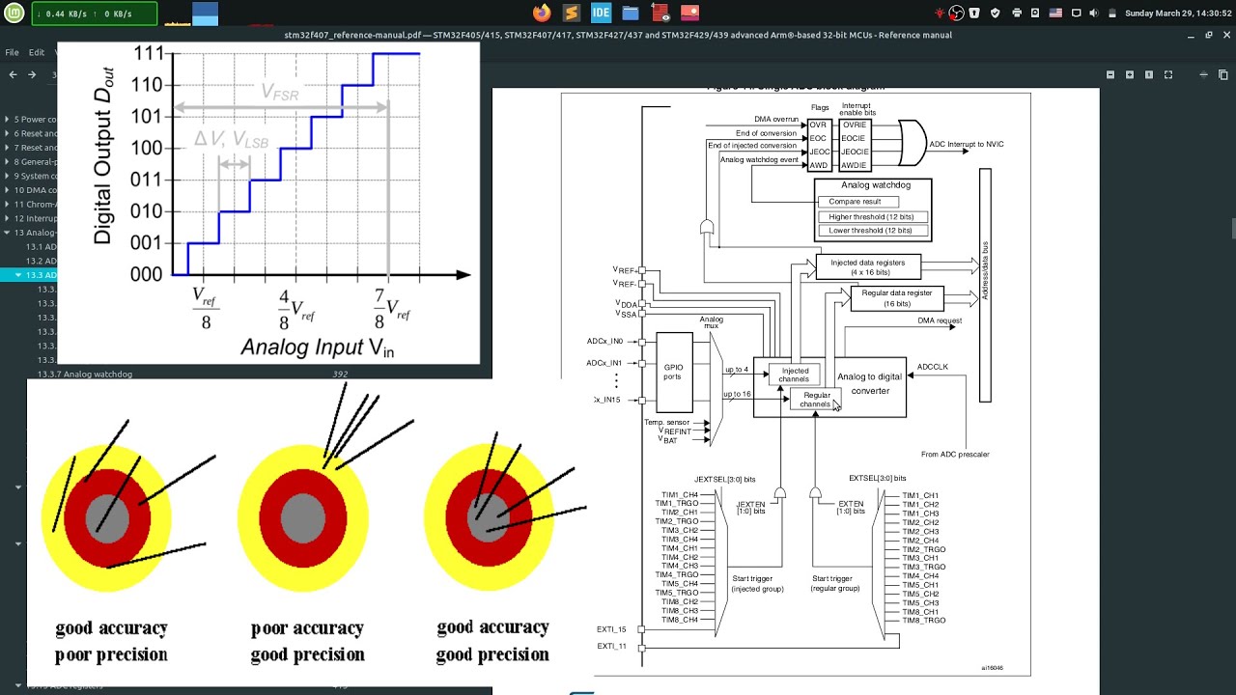Viewport: 1236px width, 695px height.
Task: Expand the 10 DMA chapter arrow
Action: point(8,190)
